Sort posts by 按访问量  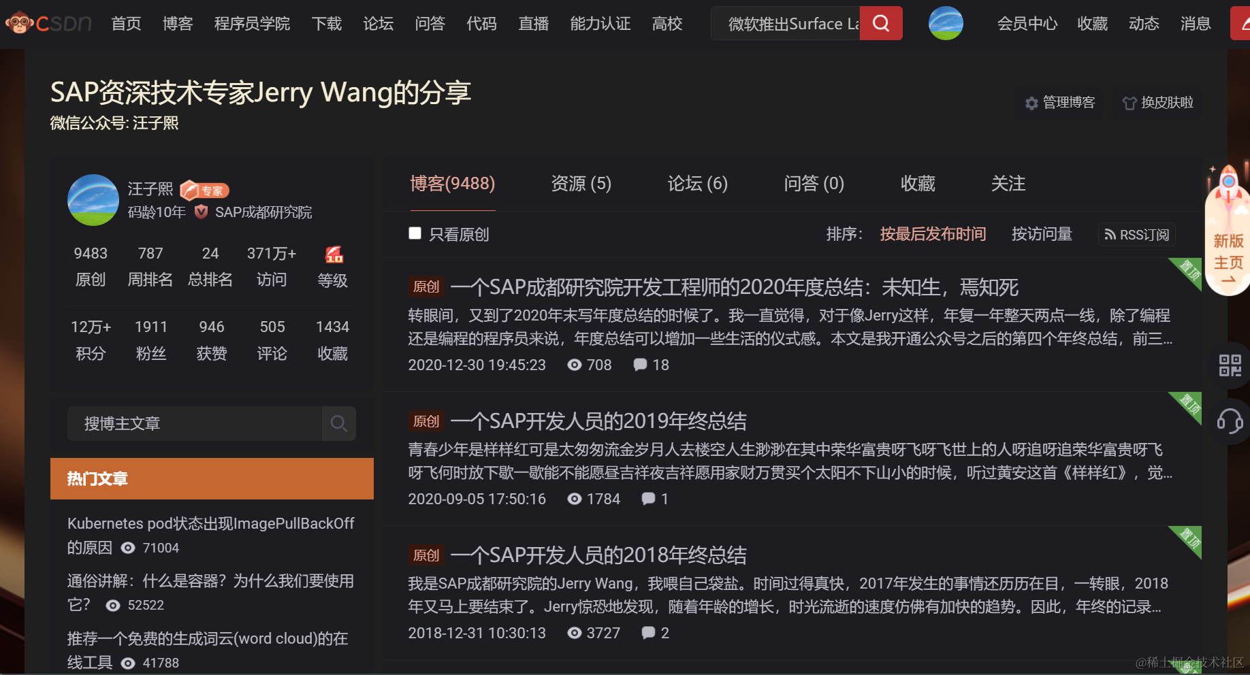click(1042, 234)
